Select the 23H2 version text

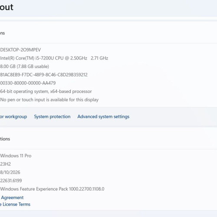pos(6,164)
